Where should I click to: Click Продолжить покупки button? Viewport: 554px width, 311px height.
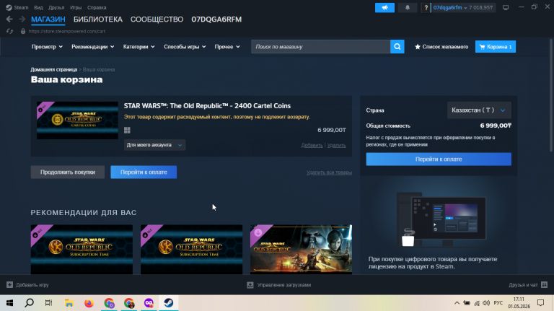click(x=68, y=172)
